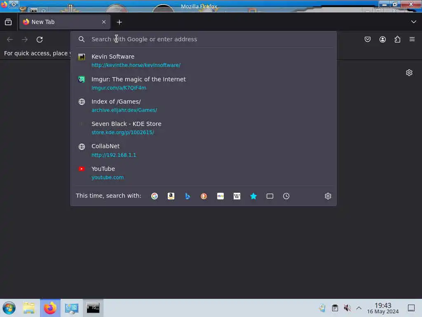Click the pin diamond icon in title bar

point(14,4)
